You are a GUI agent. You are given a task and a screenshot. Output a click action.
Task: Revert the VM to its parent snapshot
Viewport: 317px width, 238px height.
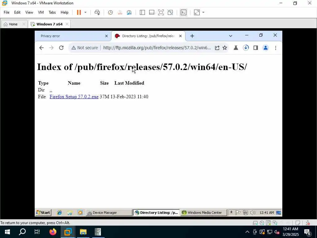click(x=120, y=12)
